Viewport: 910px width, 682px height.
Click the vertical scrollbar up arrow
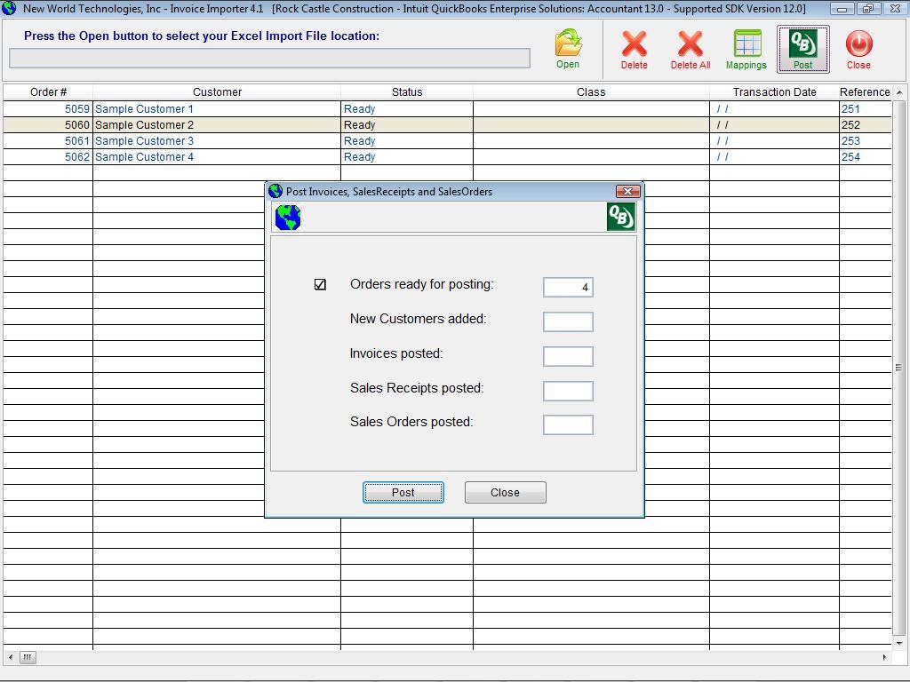point(899,92)
